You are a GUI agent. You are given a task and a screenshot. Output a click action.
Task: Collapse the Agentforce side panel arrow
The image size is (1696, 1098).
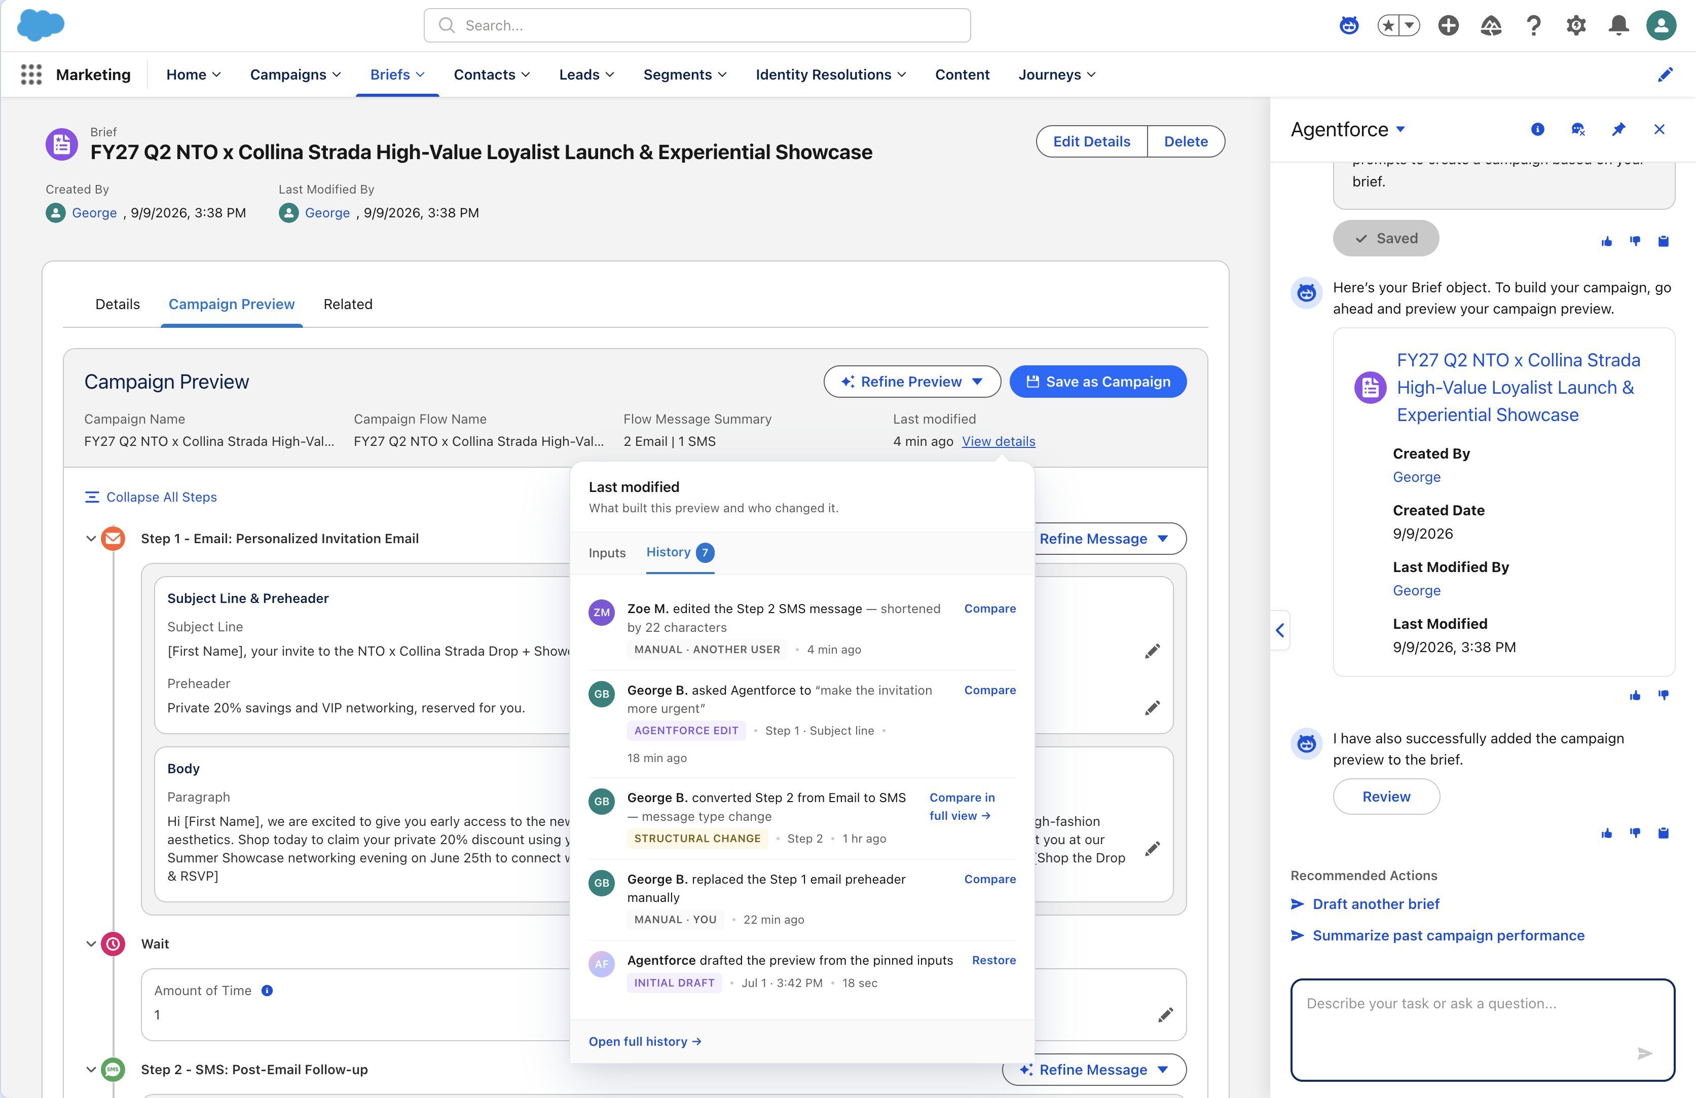pos(1280,631)
